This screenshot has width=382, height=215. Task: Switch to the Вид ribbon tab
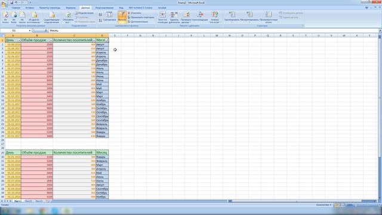coord(121,8)
